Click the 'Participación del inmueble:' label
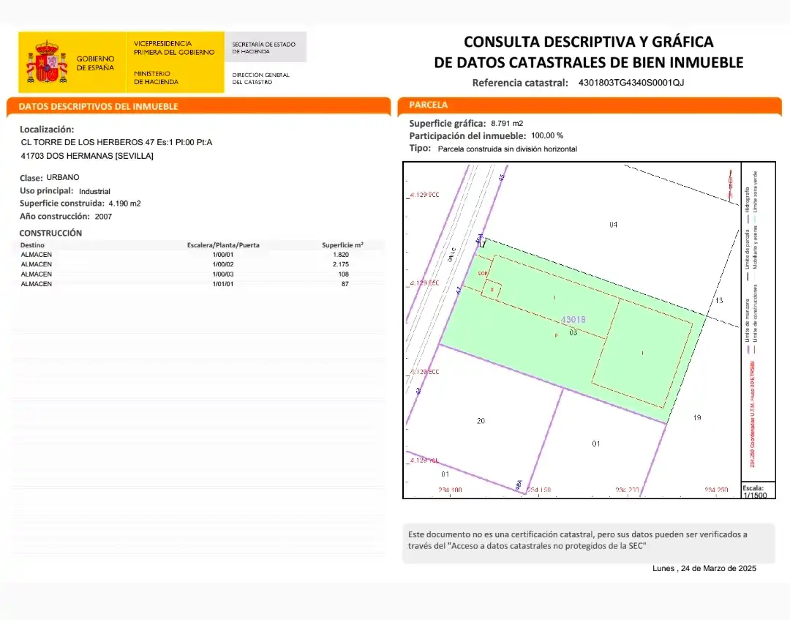Image resolution: width=790 pixels, height=620 pixels. (x=467, y=136)
